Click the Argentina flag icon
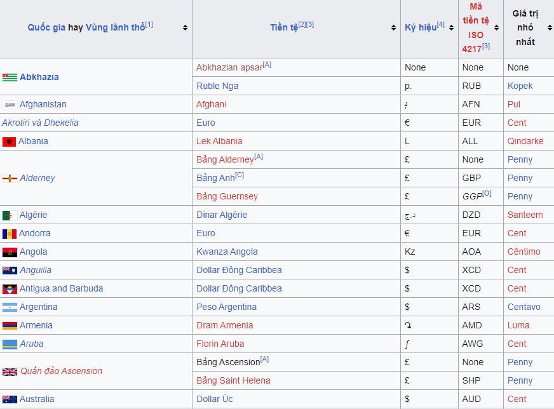Image resolution: width=554 pixels, height=409 pixels. pyautogui.click(x=10, y=307)
